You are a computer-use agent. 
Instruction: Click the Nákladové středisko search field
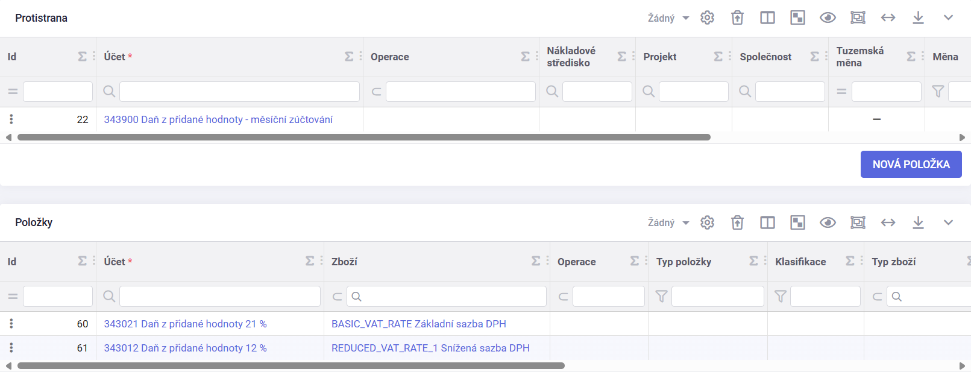coord(597,92)
